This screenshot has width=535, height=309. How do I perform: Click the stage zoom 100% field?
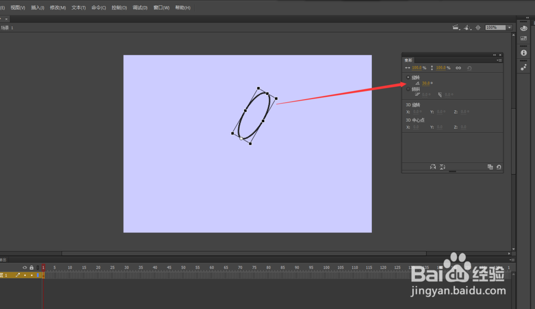pyautogui.click(x=495, y=28)
